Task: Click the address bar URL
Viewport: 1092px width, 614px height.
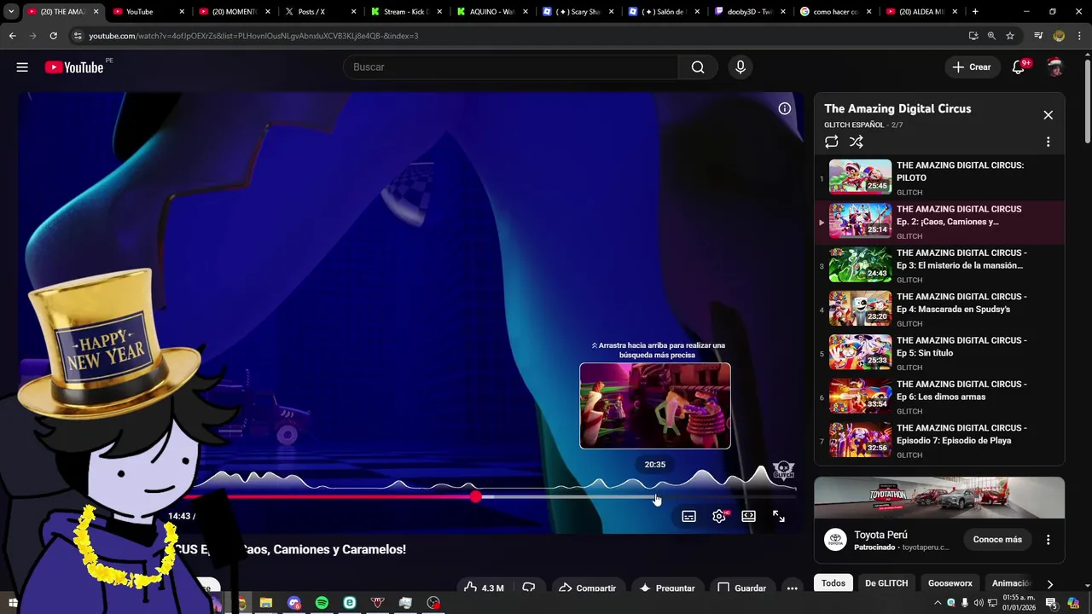Action: pyautogui.click(x=253, y=36)
